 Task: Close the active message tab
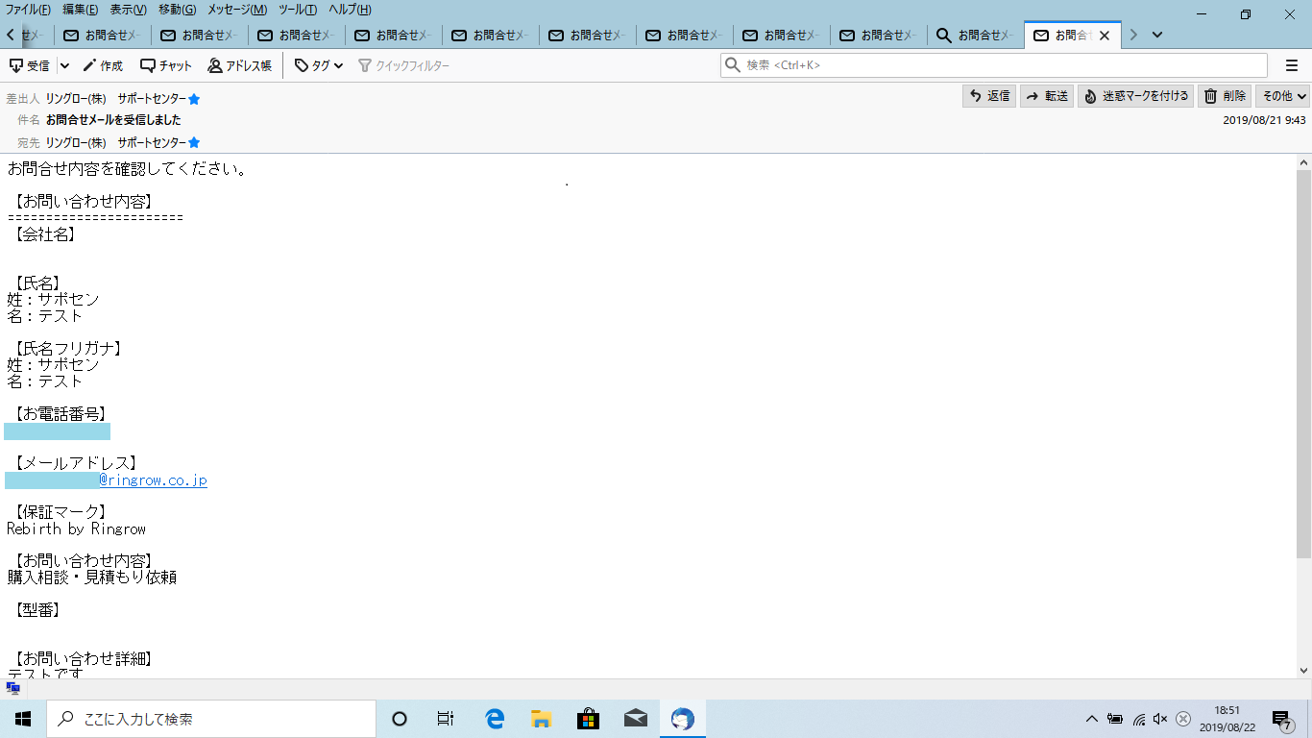tap(1104, 36)
